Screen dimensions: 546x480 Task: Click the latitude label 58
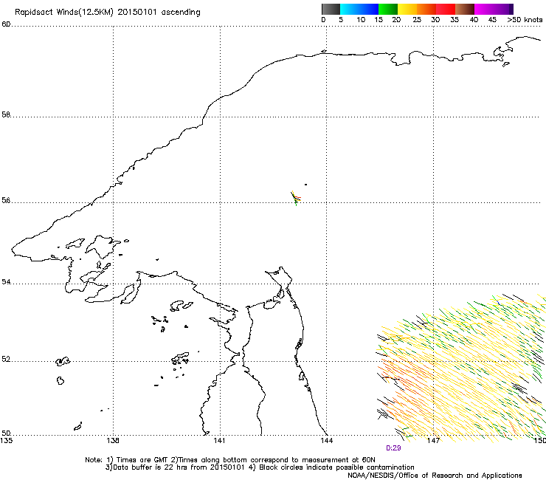(x=6, y=114)
